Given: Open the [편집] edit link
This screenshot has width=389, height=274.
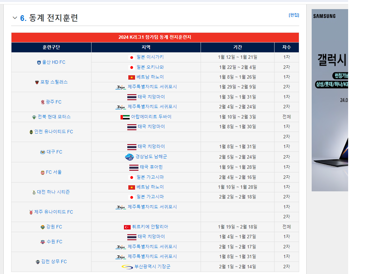Looking at the screenshot, I should 294,15.
